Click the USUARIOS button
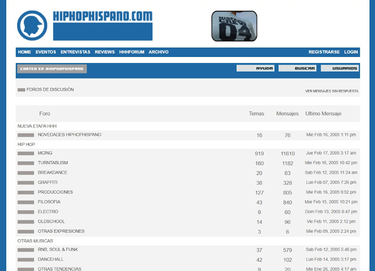The width and height of the screenshot is (375, 271). click(340, 68)
